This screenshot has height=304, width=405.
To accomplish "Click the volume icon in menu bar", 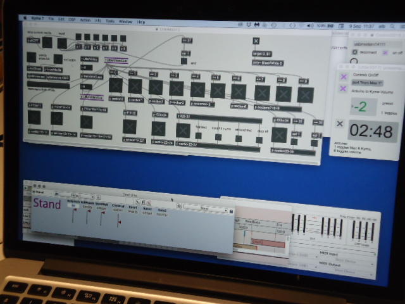I will (x=309, y=25).
